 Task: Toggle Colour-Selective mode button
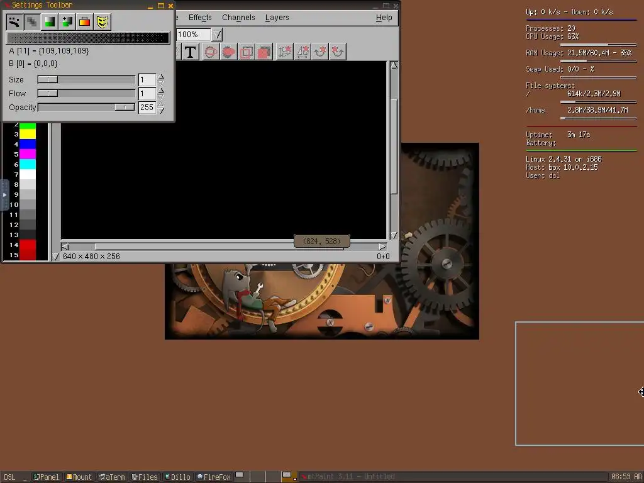(85, 22)
